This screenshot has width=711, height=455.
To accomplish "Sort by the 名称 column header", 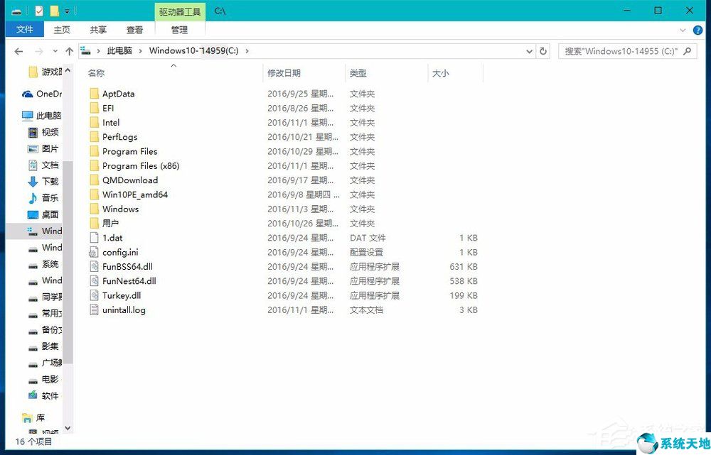I will click(x=96, y=73).
